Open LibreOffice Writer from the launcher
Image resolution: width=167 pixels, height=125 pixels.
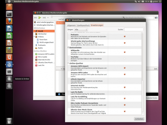[x=9, y=28]
